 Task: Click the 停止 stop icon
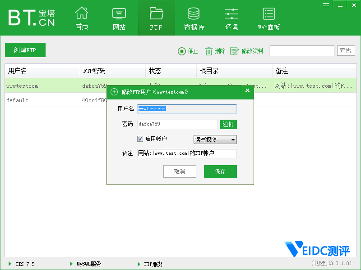point(182,51)
